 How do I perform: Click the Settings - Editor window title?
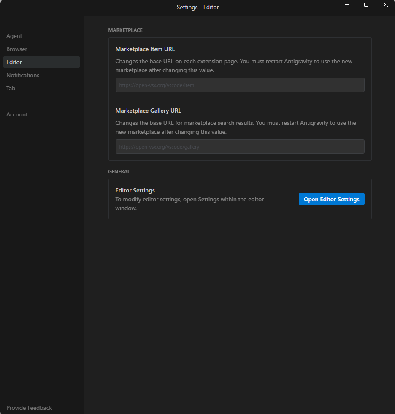[197, 7]
